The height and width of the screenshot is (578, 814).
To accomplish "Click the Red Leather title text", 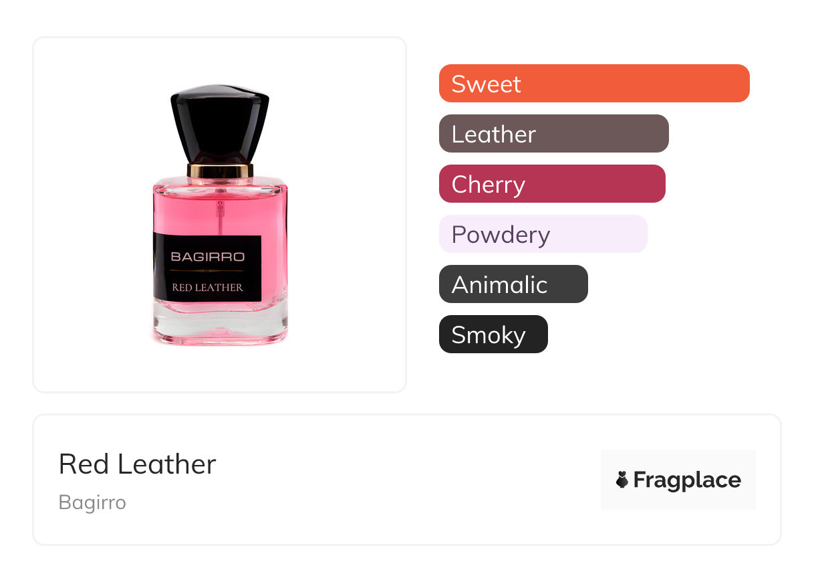I will tap(138, 464).
